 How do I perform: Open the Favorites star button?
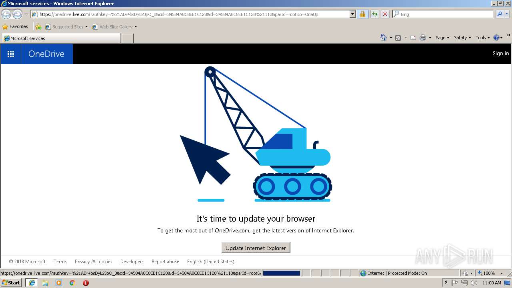[x=15, y=26]
